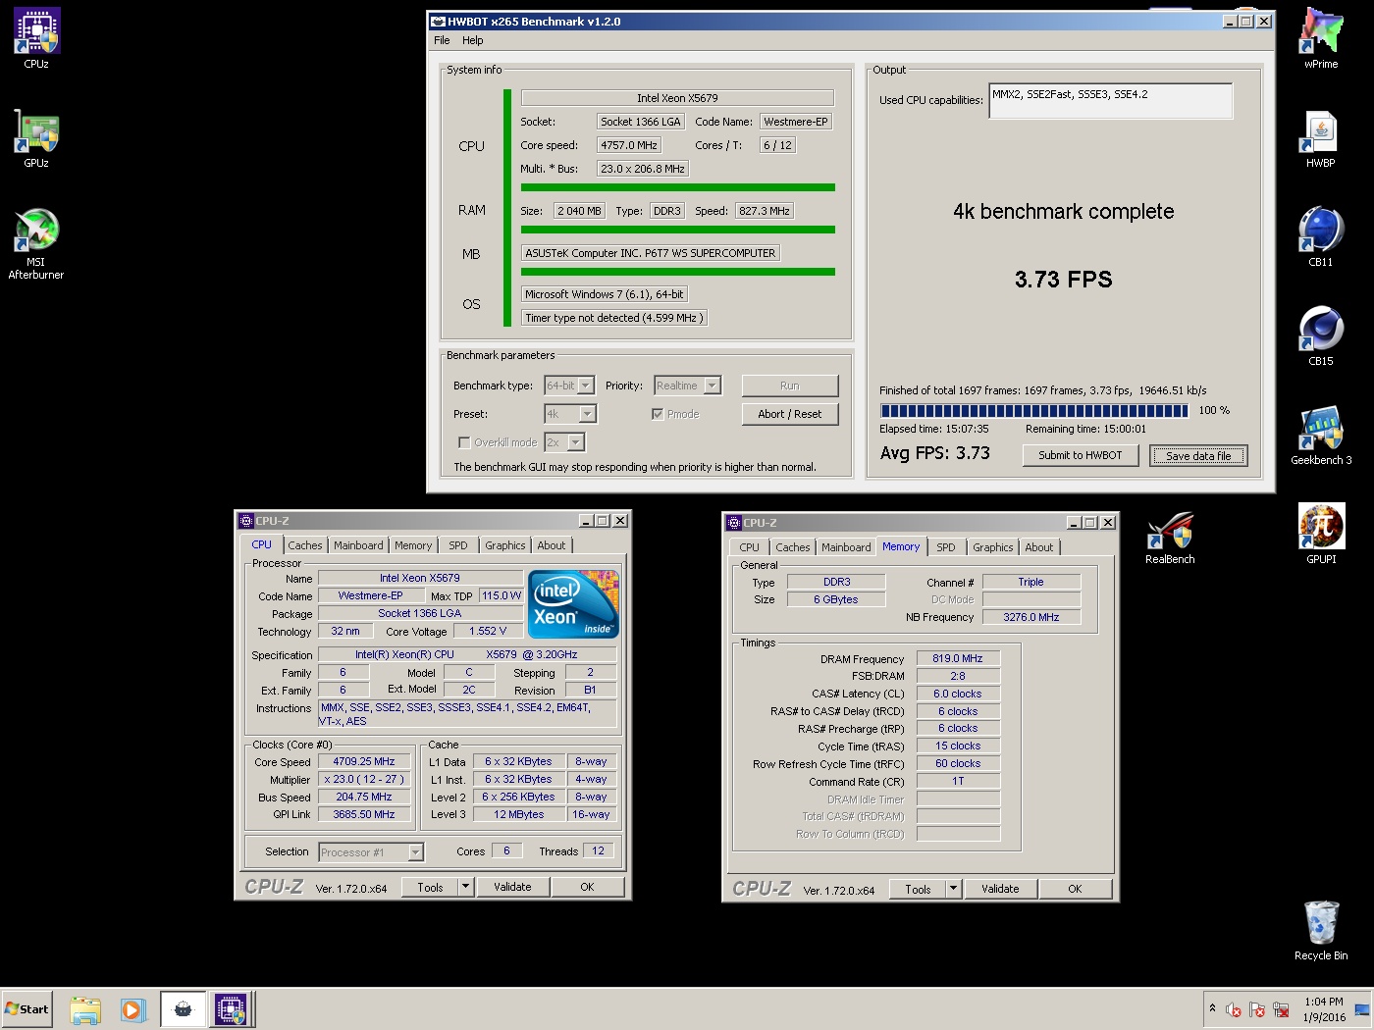The image size is (1374, 1030).
Task: Click the benchmark progress bar
Action: pos(1034,411)
